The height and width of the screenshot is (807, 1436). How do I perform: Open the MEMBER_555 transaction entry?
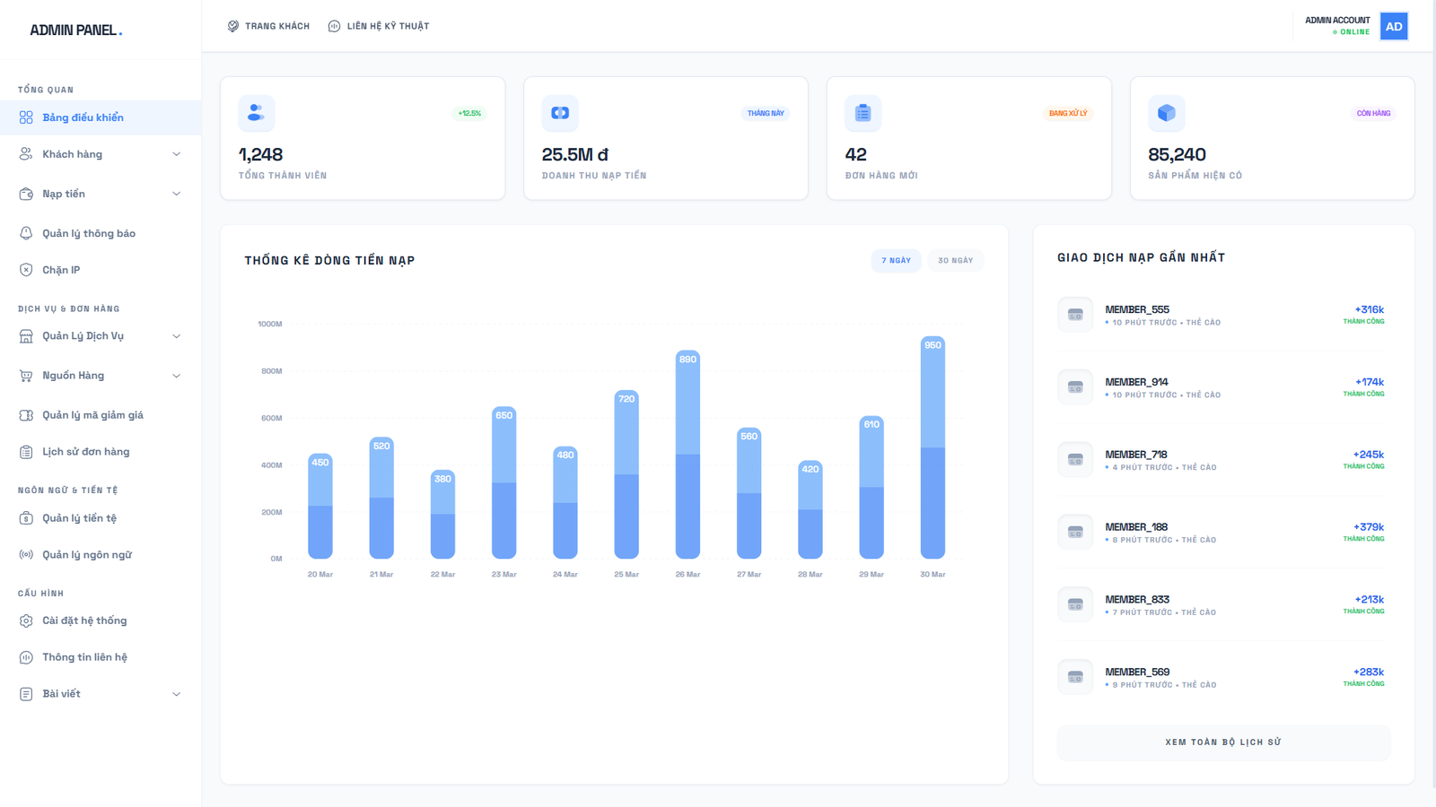pos(1222,315)
